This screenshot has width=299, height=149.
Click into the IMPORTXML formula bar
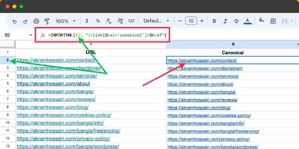107,35
